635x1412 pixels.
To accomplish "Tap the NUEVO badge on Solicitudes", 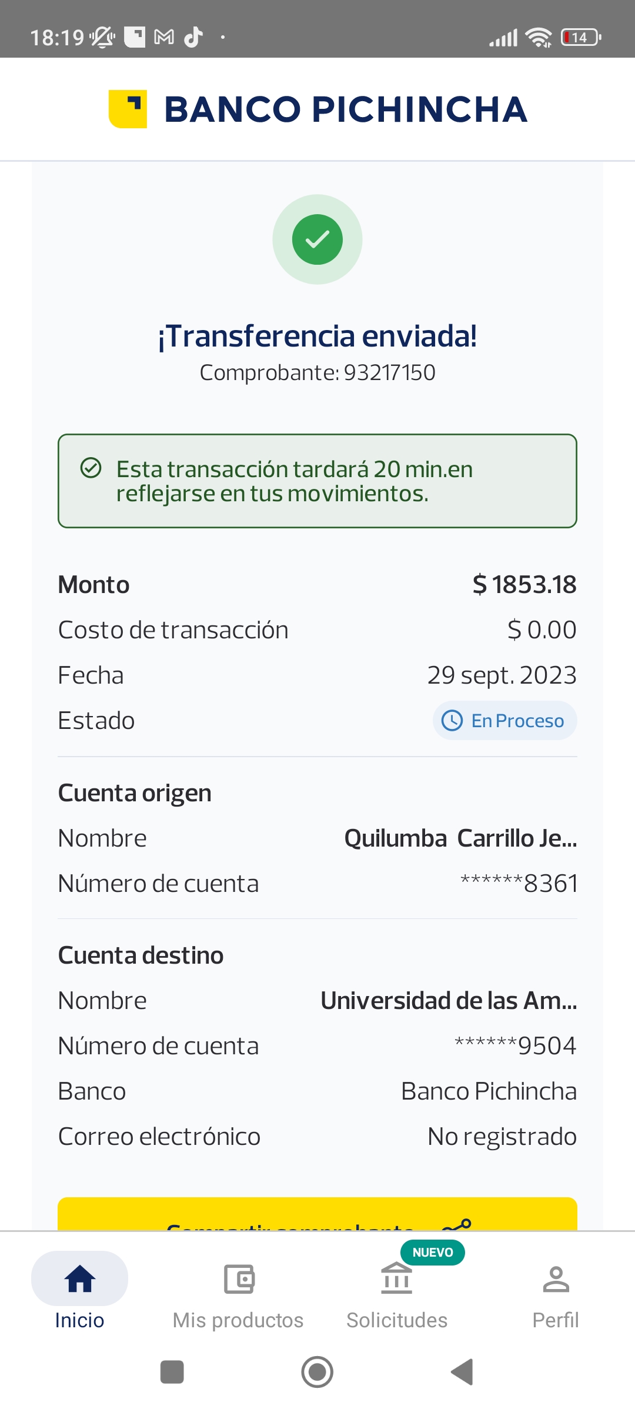I will point(433,1253).
